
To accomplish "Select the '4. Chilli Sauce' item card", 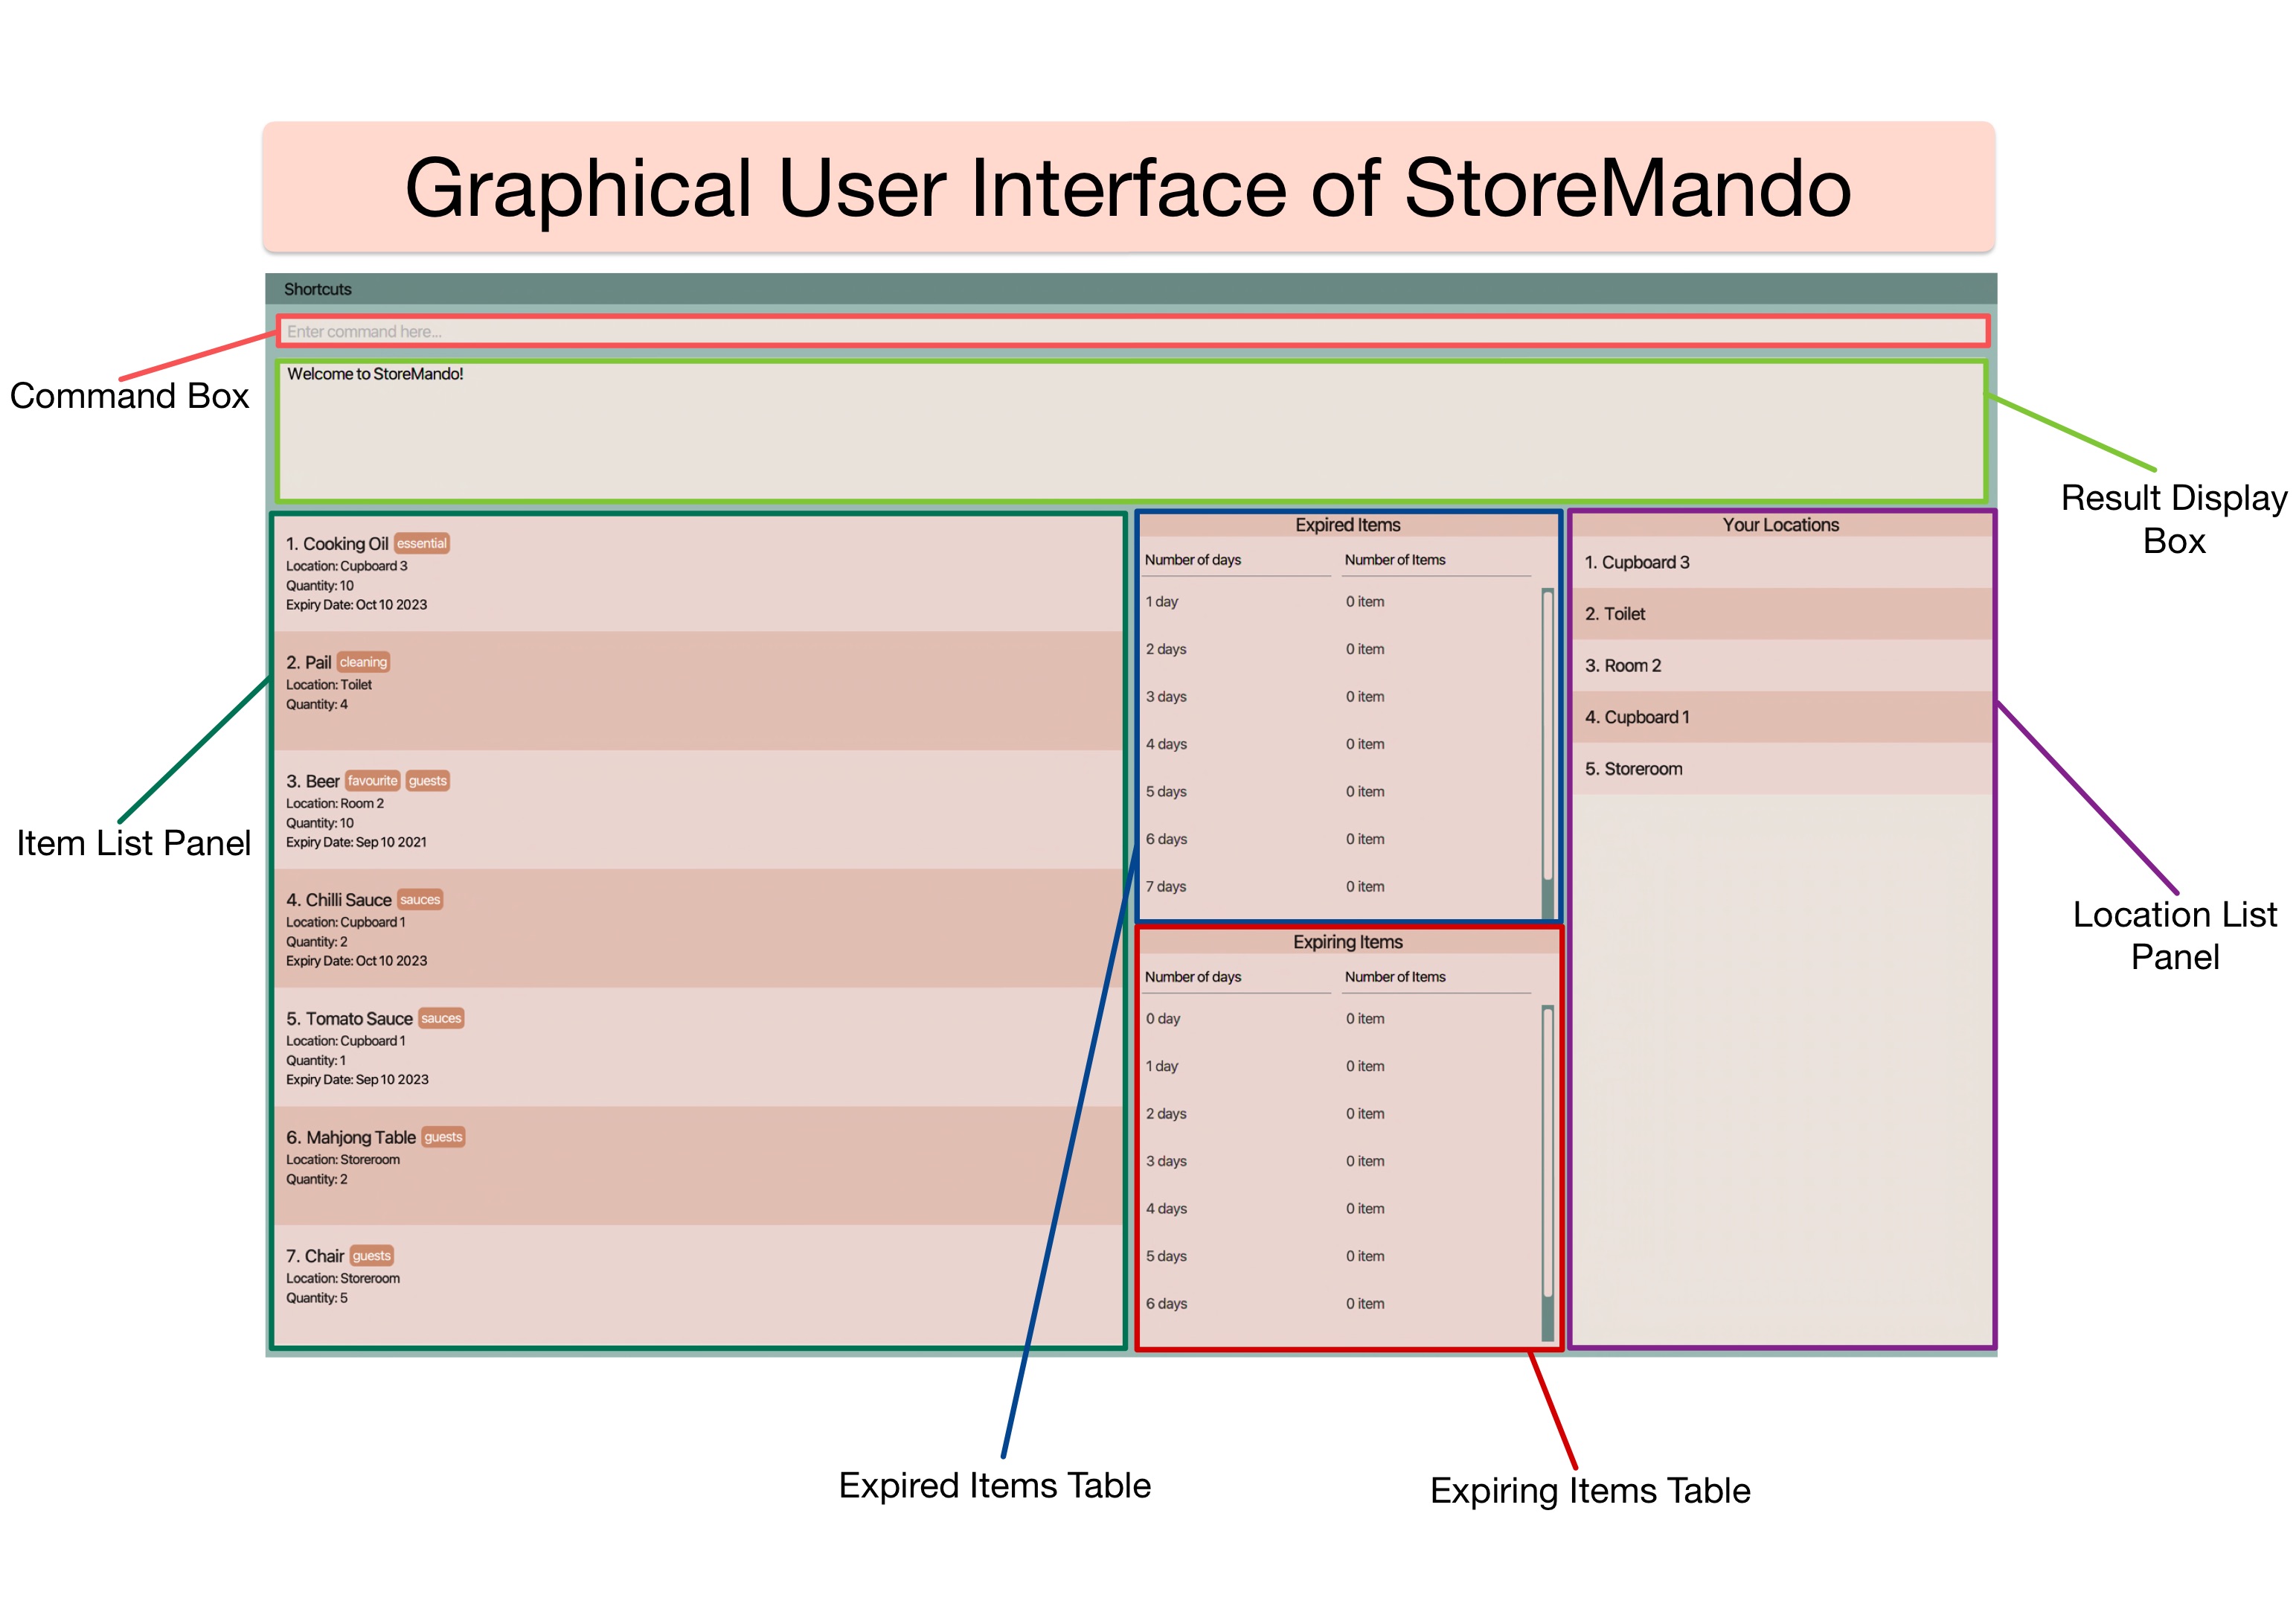I will pos(699,929).
